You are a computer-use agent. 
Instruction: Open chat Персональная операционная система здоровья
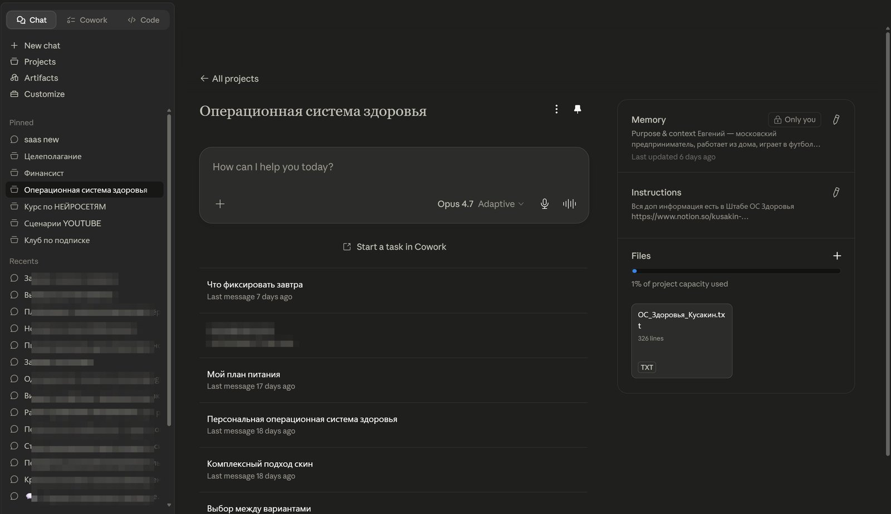click(x=393, y=424)
